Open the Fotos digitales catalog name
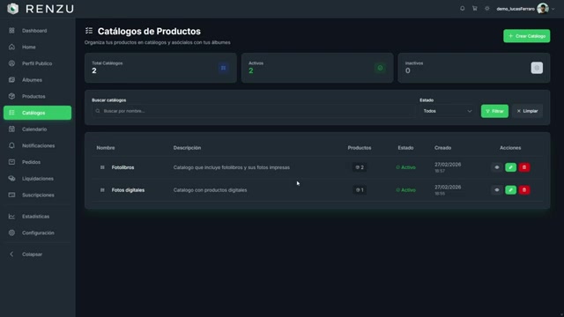Viewport: 564px width, 317px height. [x=128, y=190]
